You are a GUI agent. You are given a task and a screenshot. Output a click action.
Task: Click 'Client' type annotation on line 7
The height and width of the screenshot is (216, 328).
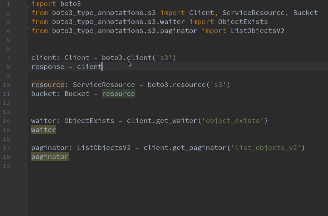pyautogui.click(x=77, y=58)
